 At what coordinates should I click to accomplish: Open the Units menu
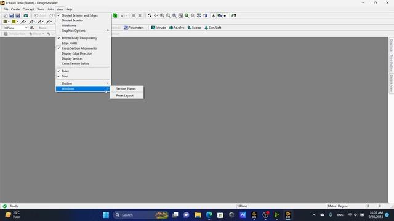(x=50, y=9)
